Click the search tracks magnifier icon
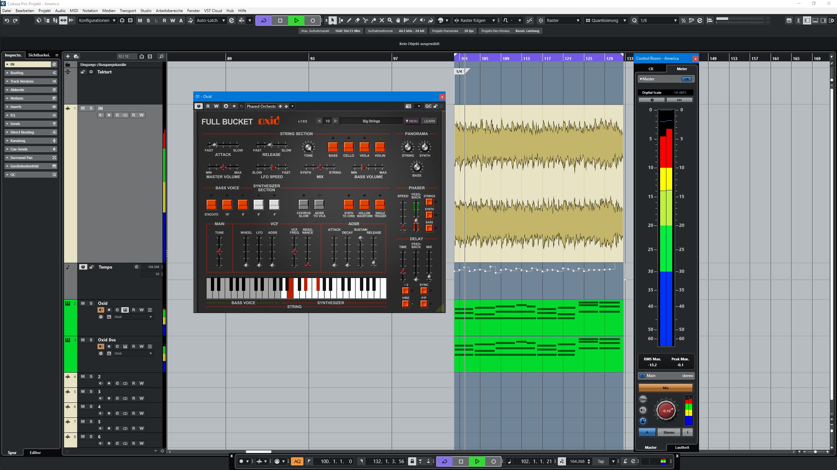The height and width of the screenshot is (470, 837). [x=161, y=56]
